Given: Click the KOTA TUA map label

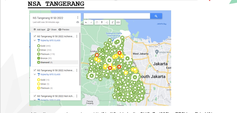Looking at the screenshot, I should [x=153, y=47].
